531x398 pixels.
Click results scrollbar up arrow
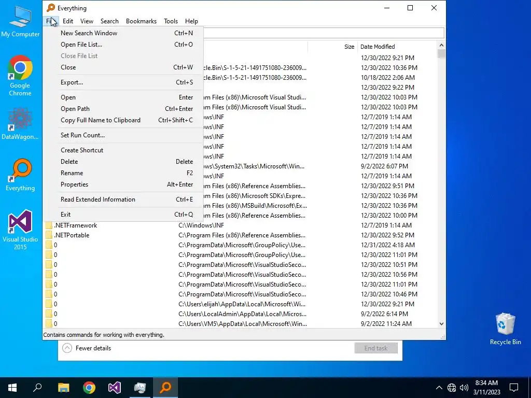(441, 46)
